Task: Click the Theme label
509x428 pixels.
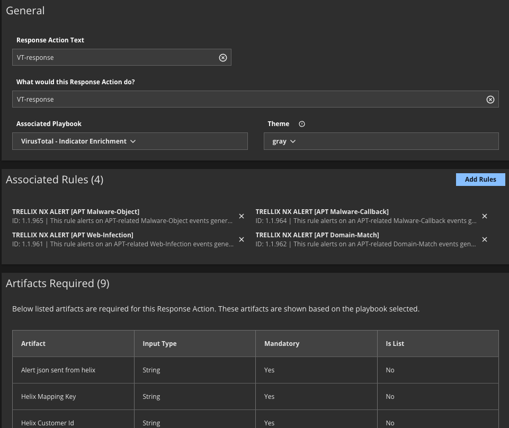Action: pyautogui.click(x=278, y=124)
